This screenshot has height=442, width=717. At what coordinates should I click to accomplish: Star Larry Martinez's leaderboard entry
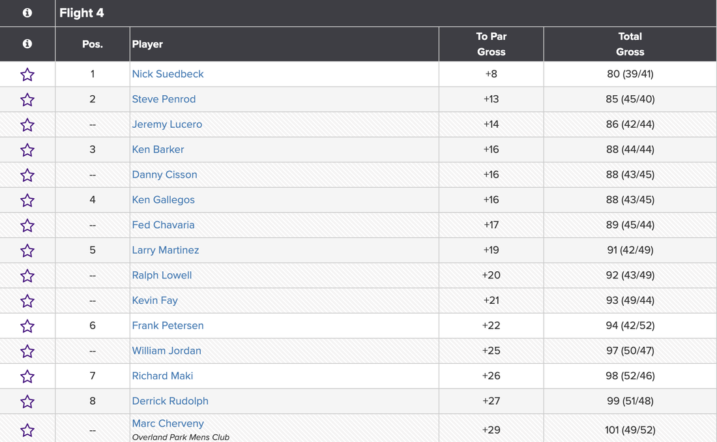click(27, 250)
